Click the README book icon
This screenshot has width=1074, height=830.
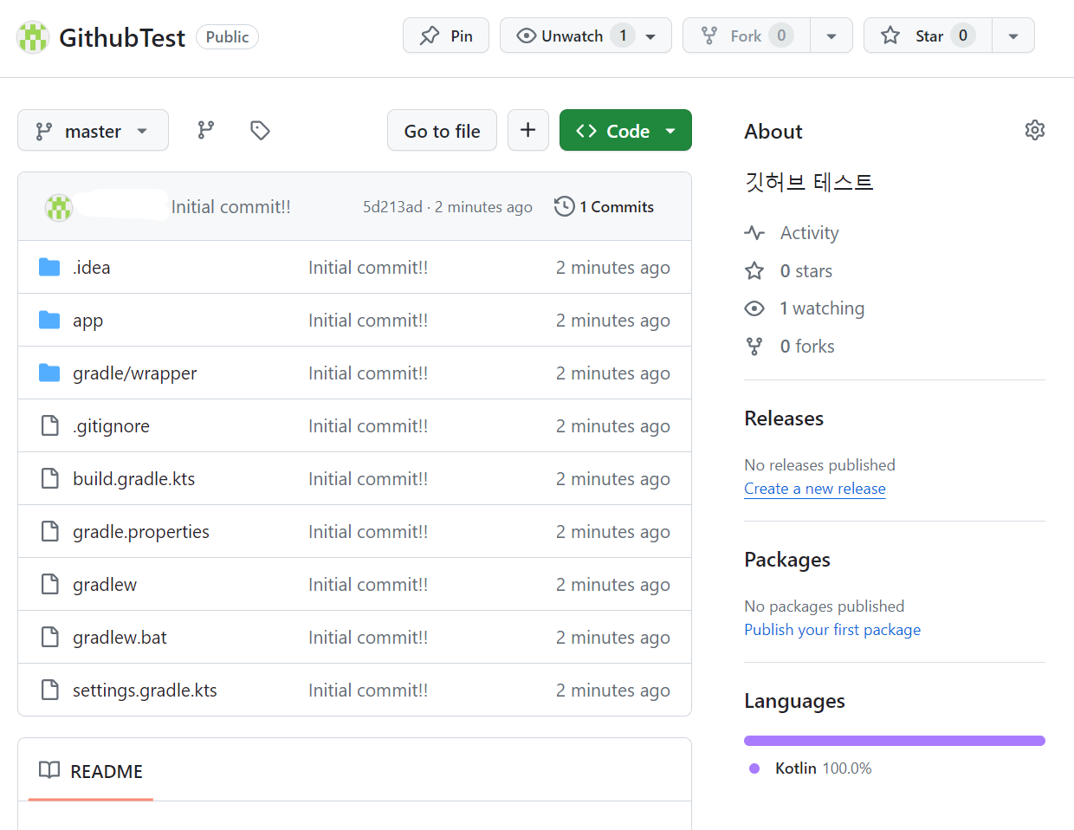click(x=49, y=770)
